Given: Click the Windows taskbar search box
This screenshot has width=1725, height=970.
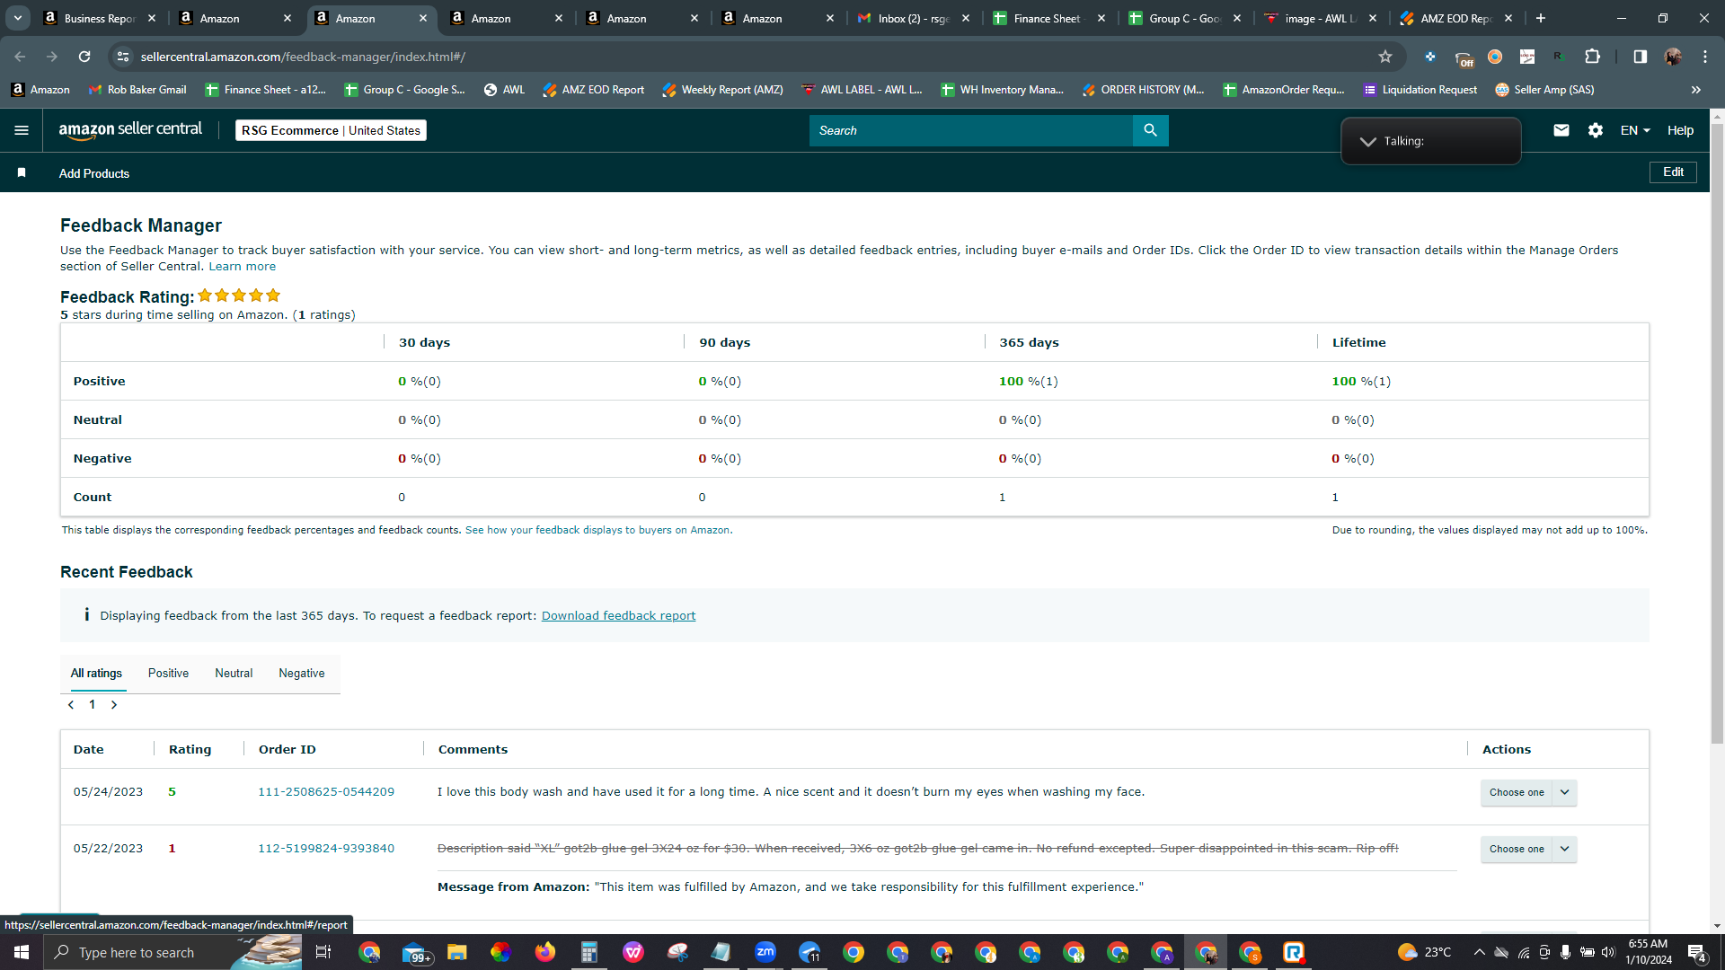Looking at the screenshot, I should pyautogui.click(x=172, y=952).
